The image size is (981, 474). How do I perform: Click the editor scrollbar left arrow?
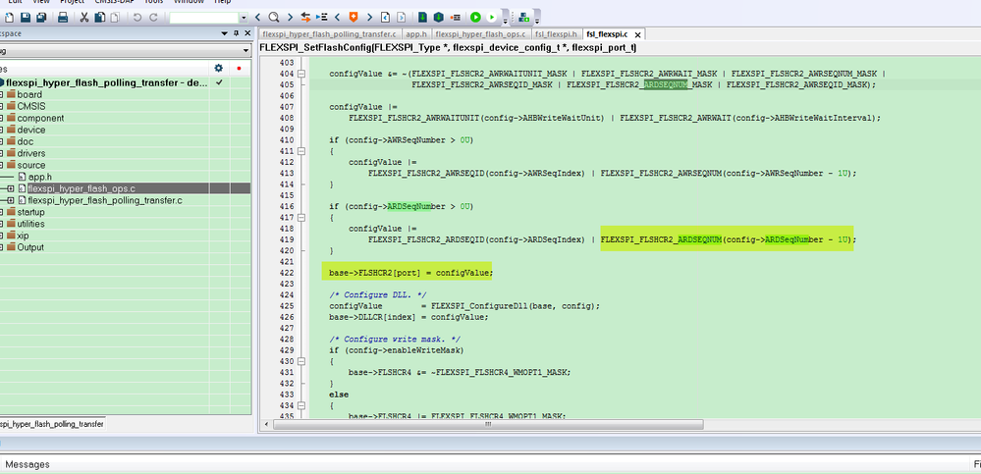pos(267,424)
